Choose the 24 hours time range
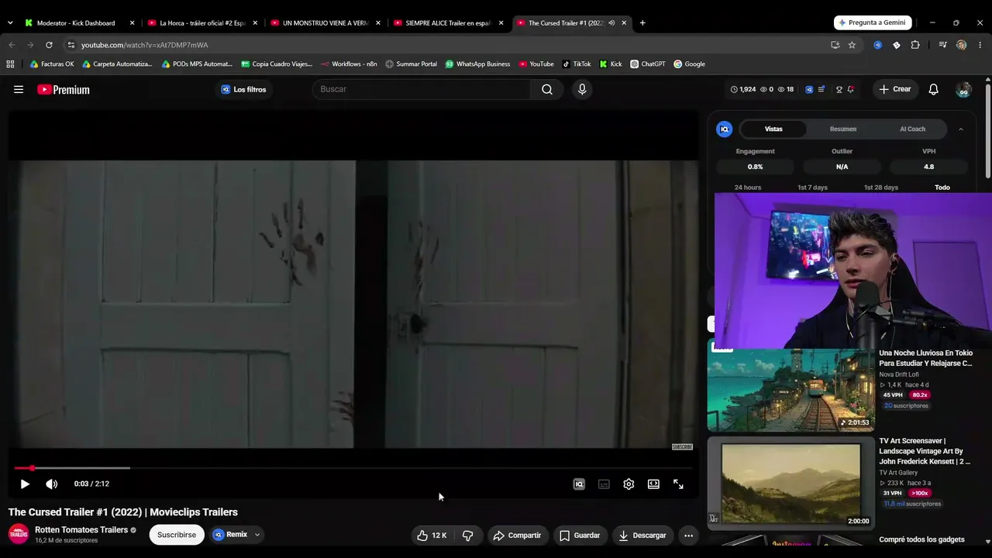This screenshot has width=992, height=558. click(748, 188)
